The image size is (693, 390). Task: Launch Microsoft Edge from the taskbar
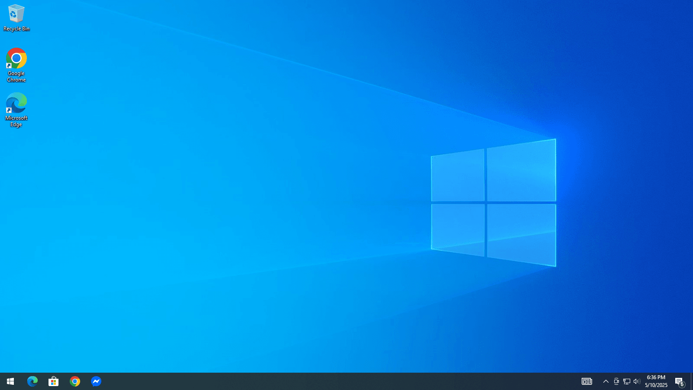point(32,381)
